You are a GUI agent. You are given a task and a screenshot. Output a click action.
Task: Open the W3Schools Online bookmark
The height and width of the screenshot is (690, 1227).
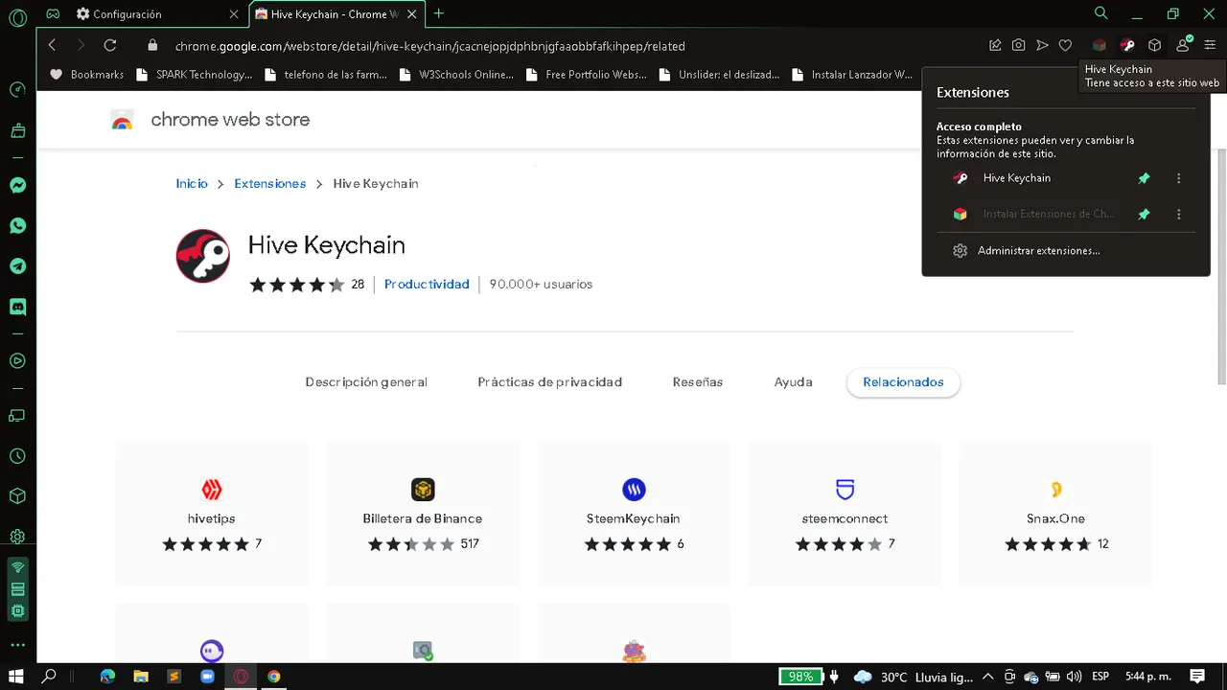[x=458, y=75]
